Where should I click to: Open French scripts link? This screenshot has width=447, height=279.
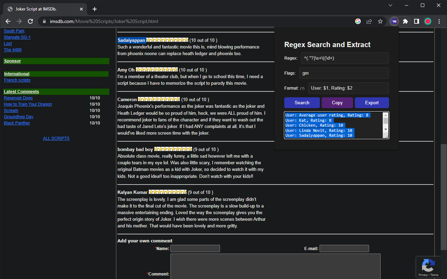pyautogui.click(x=17, y=80)
